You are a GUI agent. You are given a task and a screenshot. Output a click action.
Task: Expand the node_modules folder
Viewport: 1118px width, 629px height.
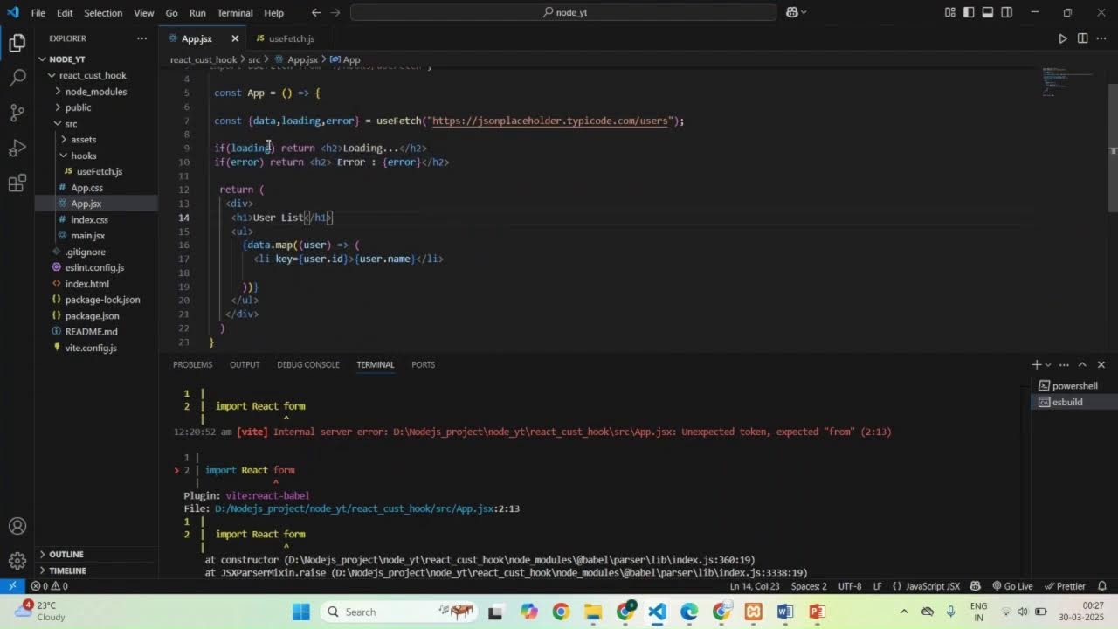[x=96, y=92]
